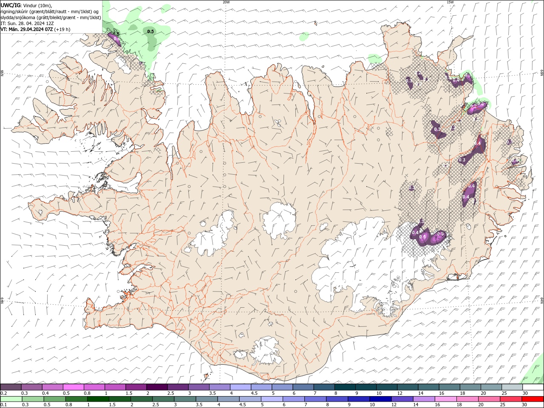Click the deepest navy swatch labeled 10 in lower row

[380, 399]
